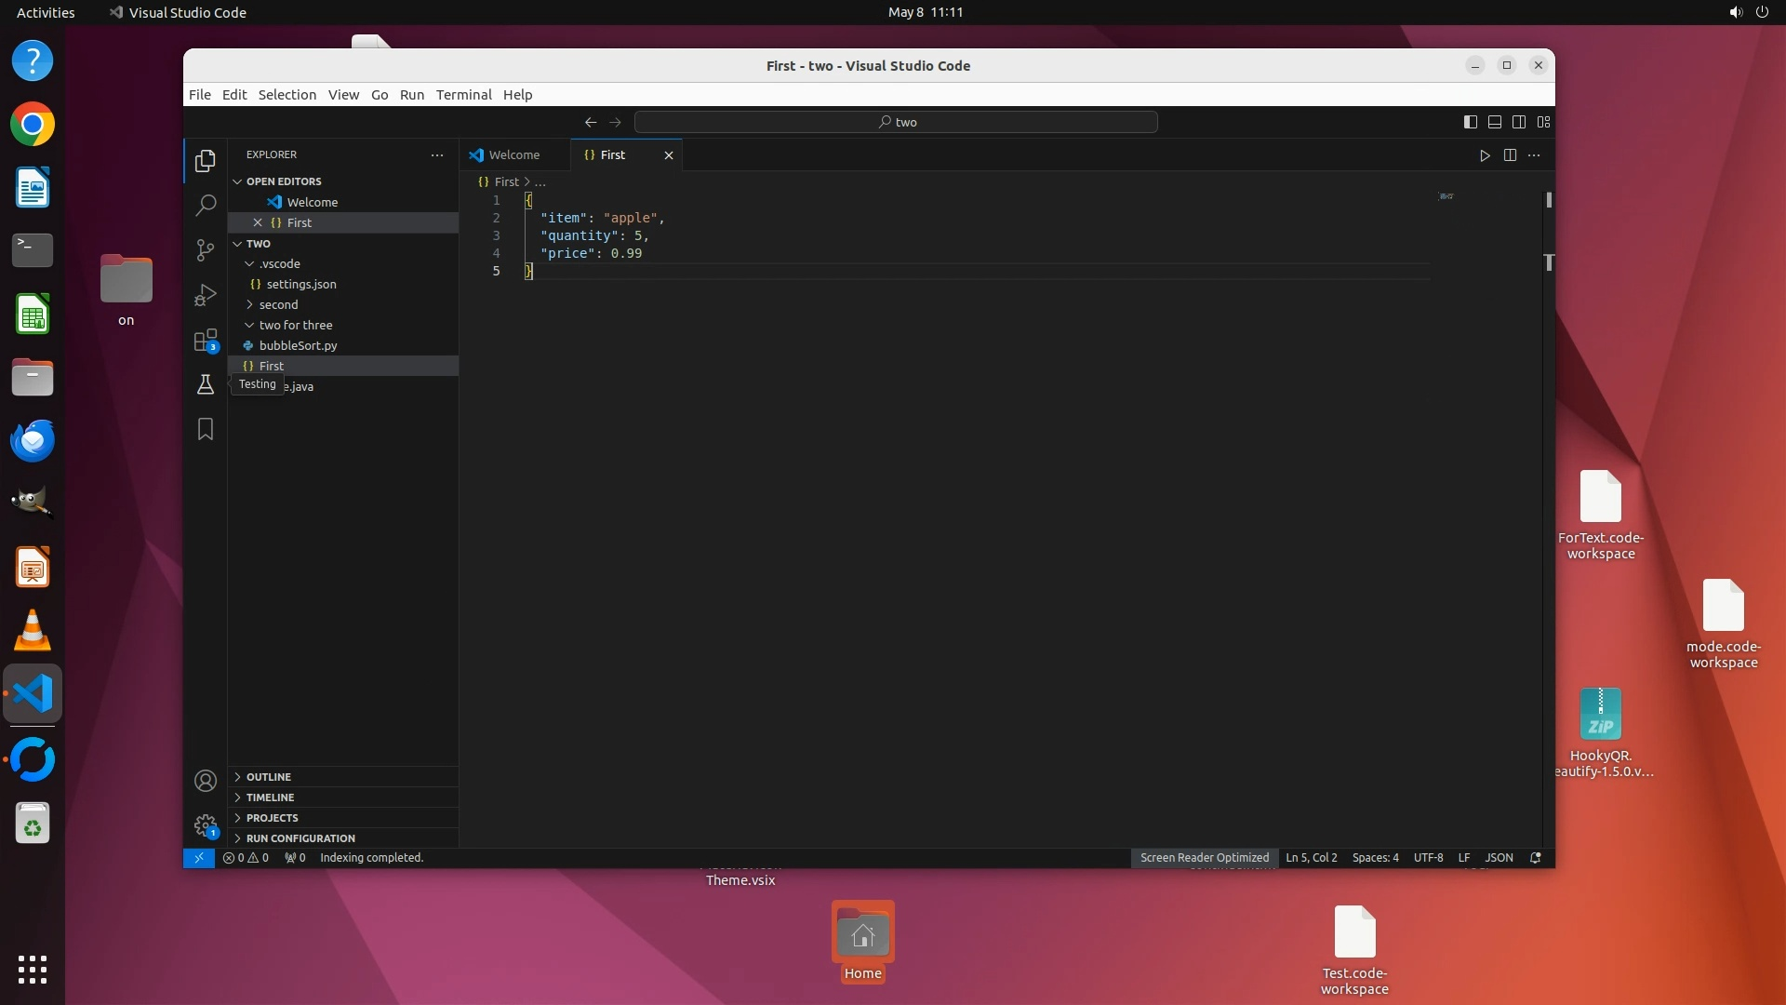The width and height of the screenshot is (1786, 1005).
Task: Expand the second folder in explorer
Action: tap(278, 304)
